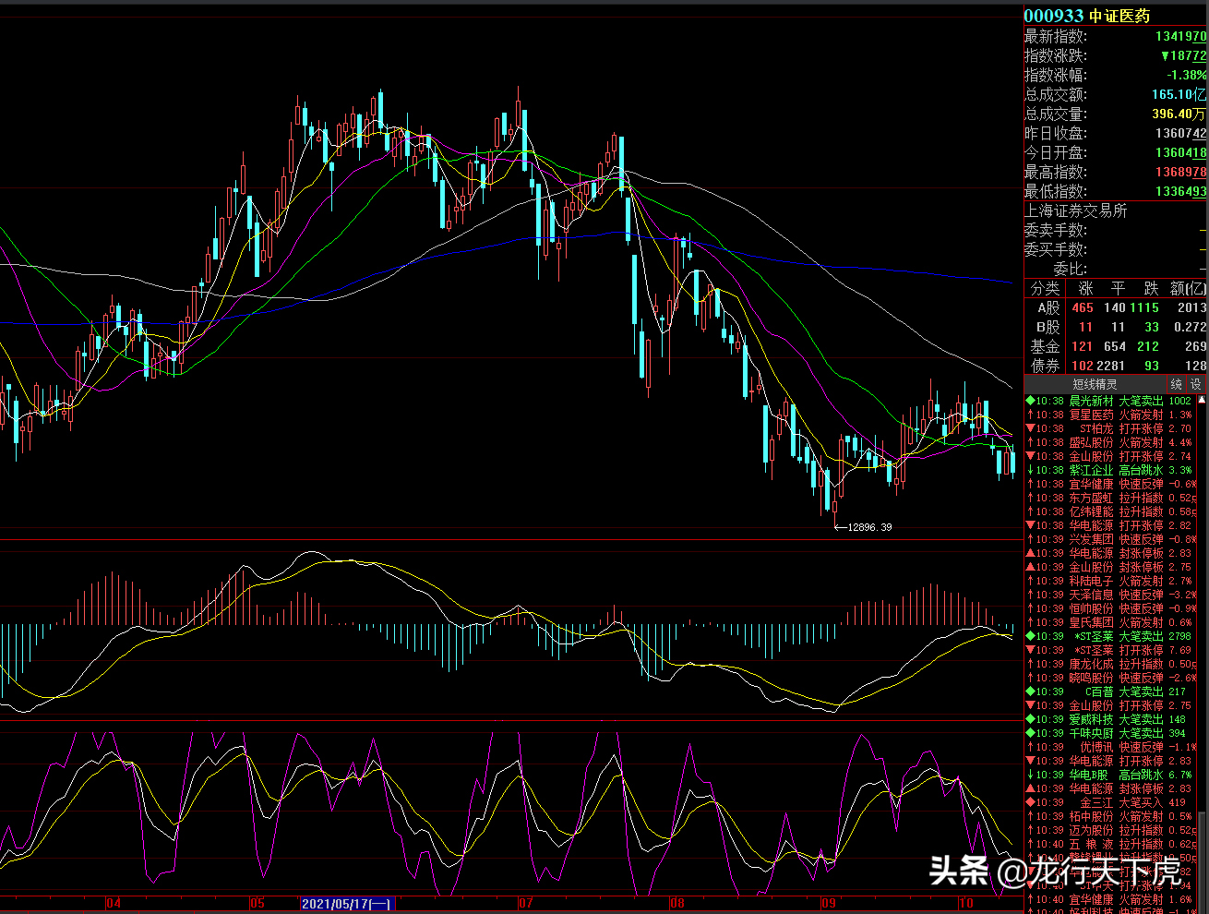The height and width of the screenshot is (914, 1209).
Task: Click the 基金 row in the market table
Action: [x=1116, y=346]
